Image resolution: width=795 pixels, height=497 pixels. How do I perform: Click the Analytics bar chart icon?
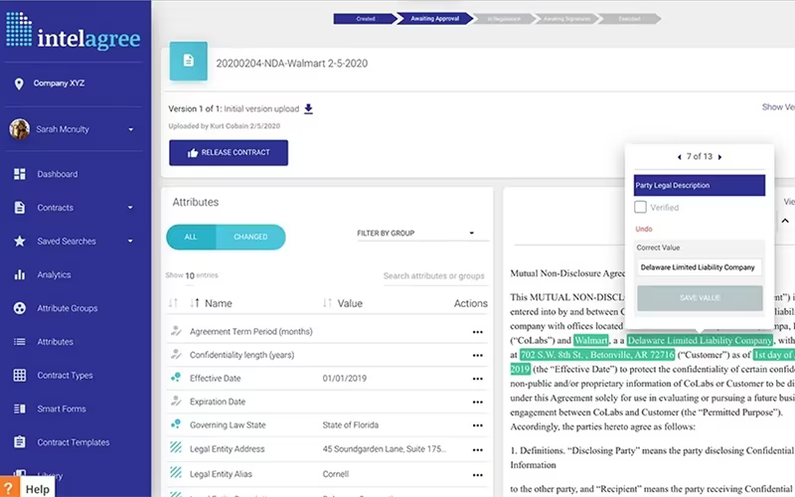coord(20,275)
